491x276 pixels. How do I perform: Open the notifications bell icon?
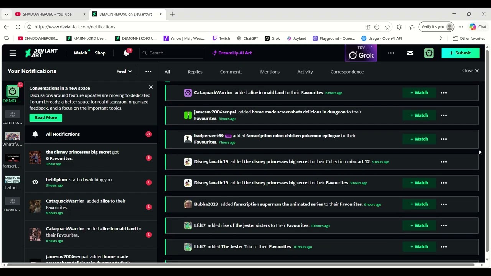pyautogui.click(x=127, y=53)
